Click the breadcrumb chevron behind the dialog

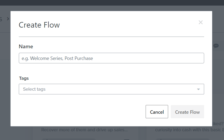point(8,19)
